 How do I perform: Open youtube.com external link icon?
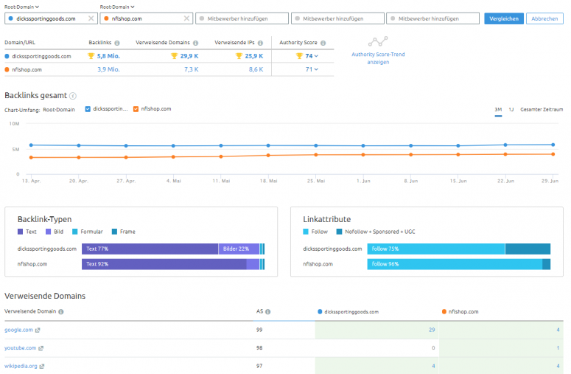point(41,348)
